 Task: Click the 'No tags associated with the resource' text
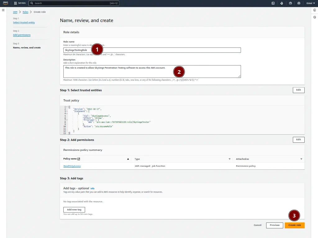(x=83, y=201)
